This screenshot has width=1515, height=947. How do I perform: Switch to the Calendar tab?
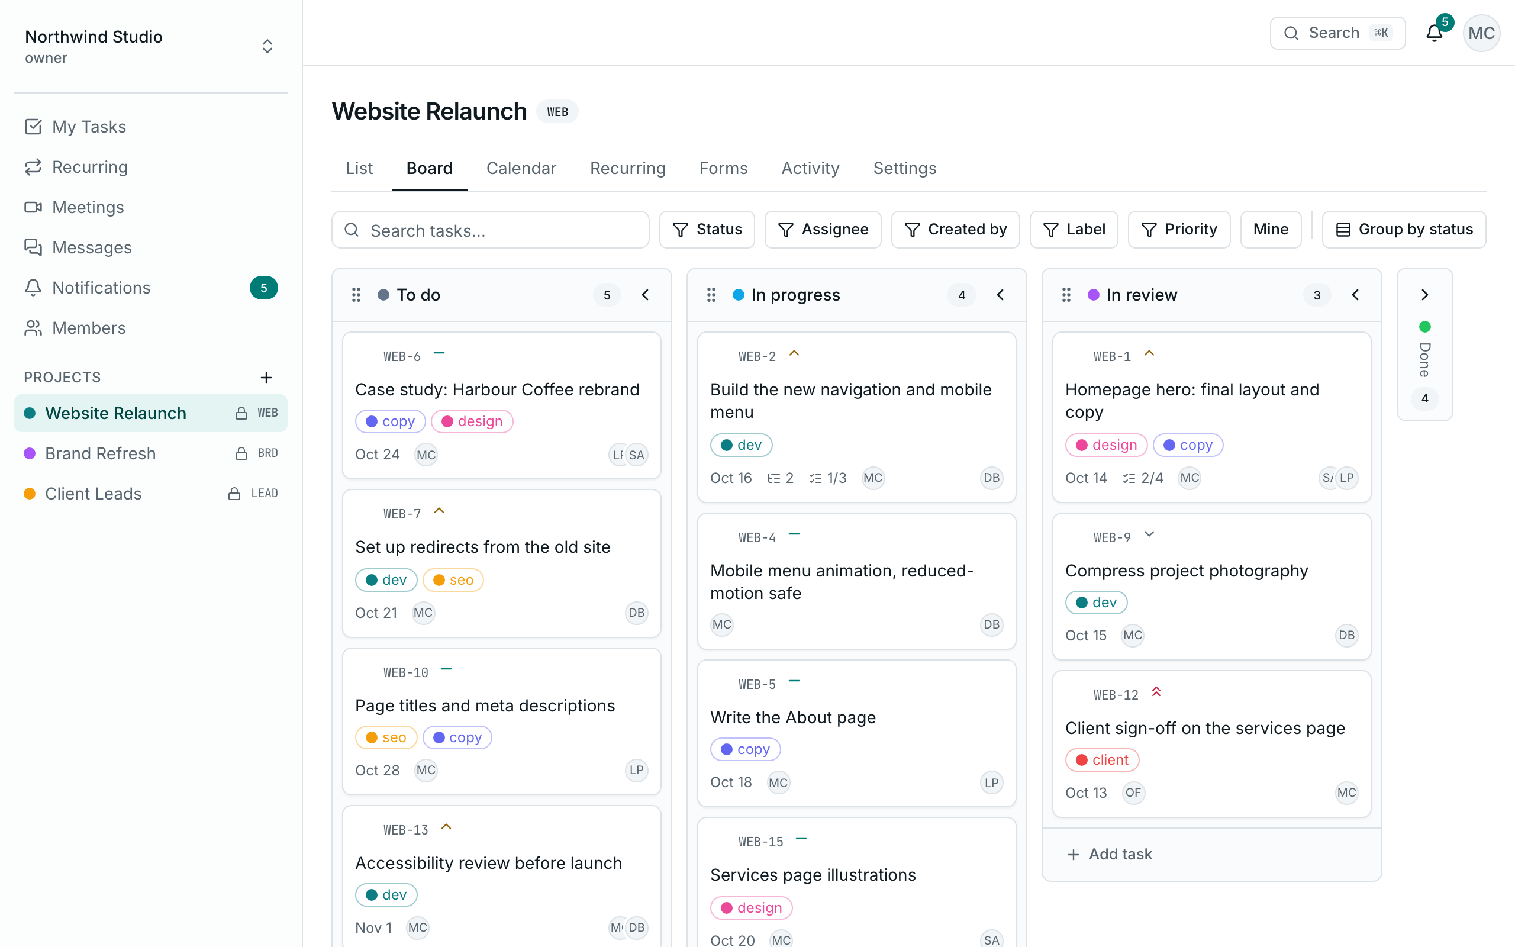pyautogui.click(x=521, y=168)
